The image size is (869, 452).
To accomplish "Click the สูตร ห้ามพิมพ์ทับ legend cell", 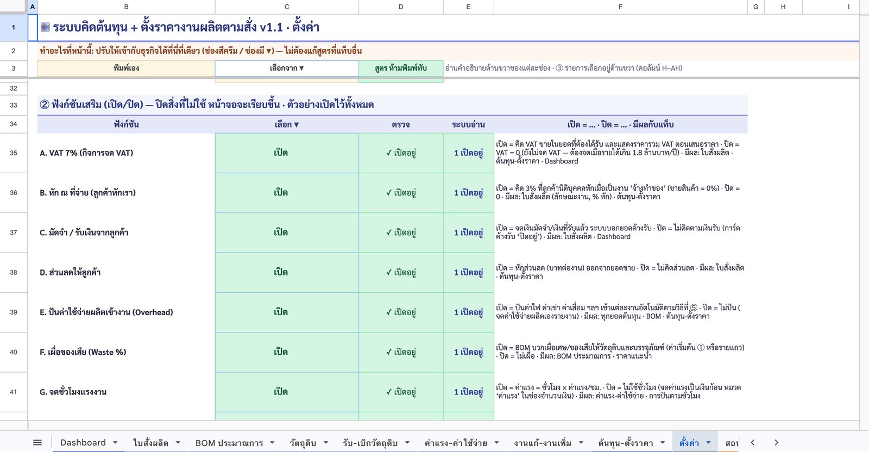I will click(401, 68).
